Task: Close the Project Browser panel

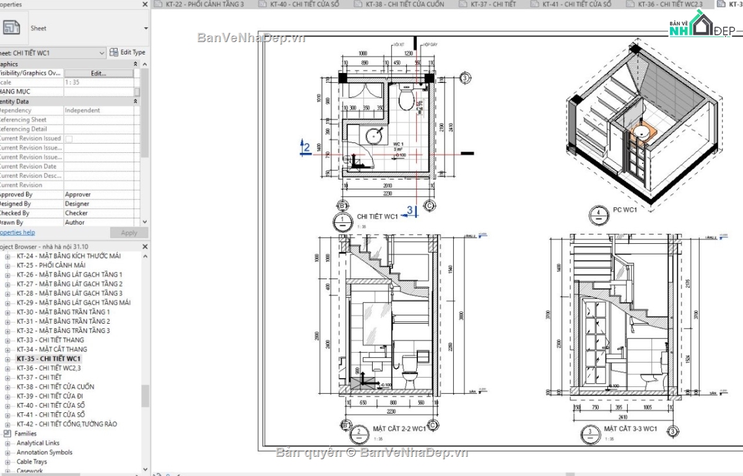Action: (145, 246)
